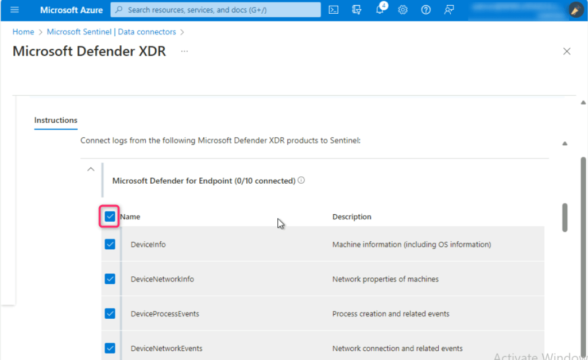Open the Azure portal hamburger menu
Image resolution: width=588 pixels, height=360 pixels.
[x=14, y=10]
